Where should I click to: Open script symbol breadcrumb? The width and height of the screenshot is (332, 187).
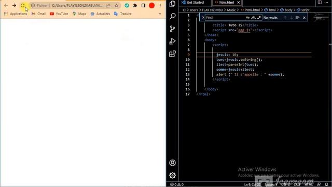coord(303,10)
